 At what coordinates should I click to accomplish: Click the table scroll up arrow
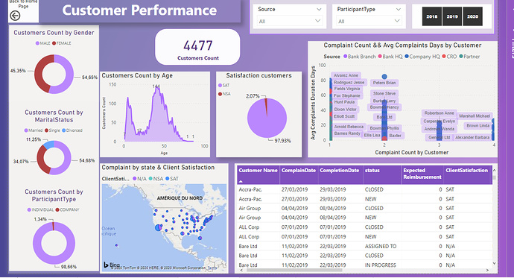[x=495, y=170]
